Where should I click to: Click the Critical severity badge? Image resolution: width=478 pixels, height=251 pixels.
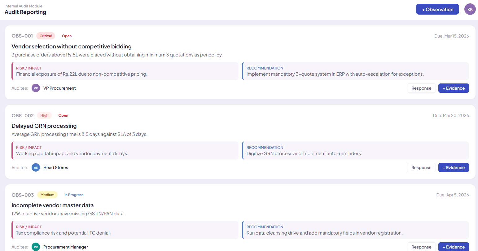click(x=46, y=36)
